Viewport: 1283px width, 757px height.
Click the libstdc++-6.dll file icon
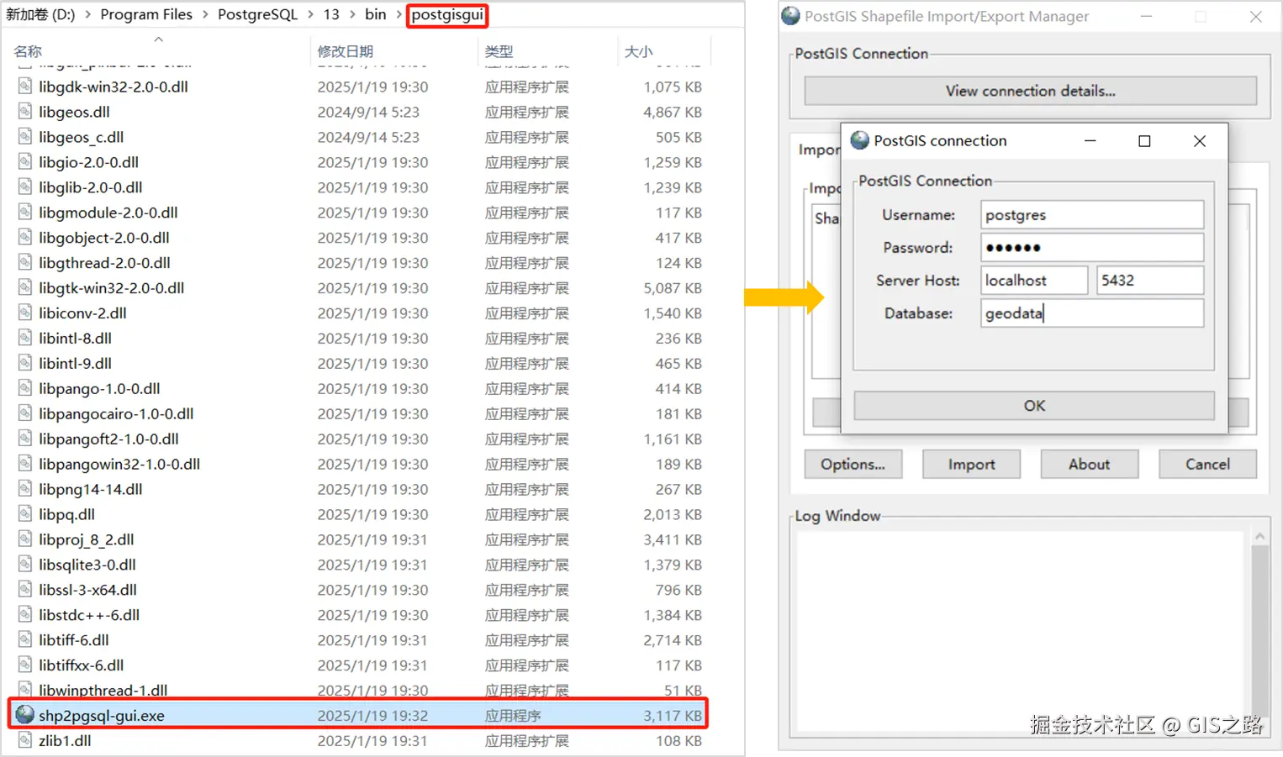point(25,615)
